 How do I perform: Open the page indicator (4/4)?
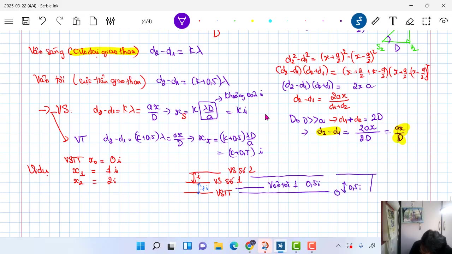(147, 21)
